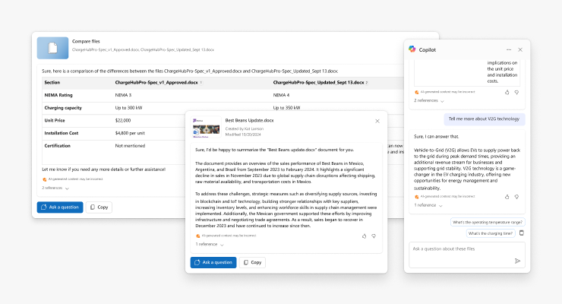Copy the file comparison result

click(x=99, y=207)
